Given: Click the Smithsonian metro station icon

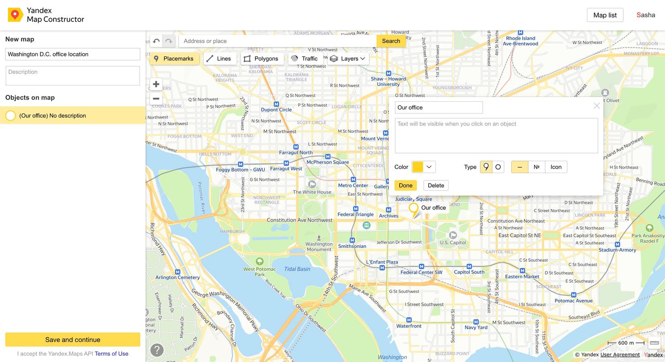Looking at the screenshot, I should click(352, 240).
